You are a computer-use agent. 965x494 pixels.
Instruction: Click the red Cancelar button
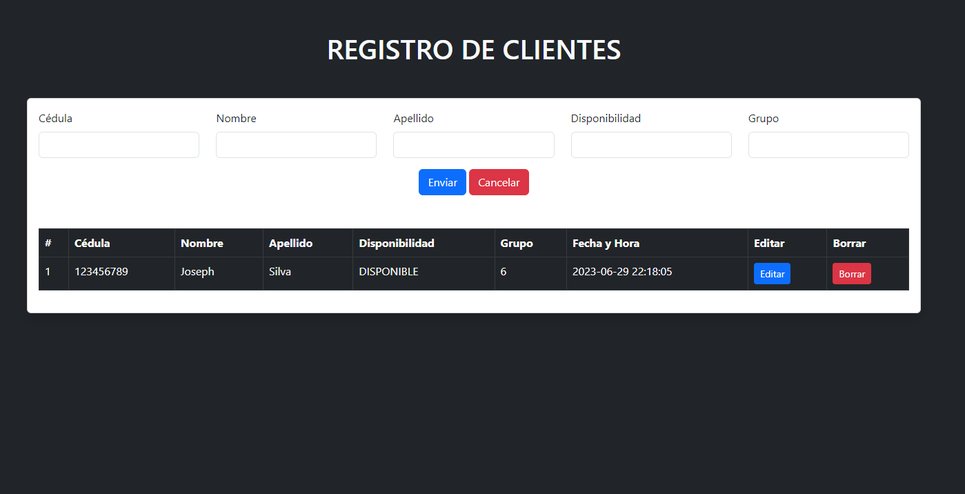499,182
